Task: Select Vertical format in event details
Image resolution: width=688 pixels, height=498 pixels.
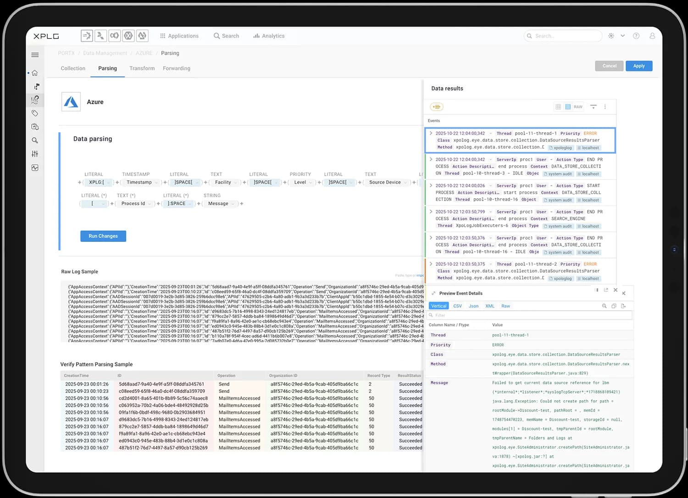Action: click(x=439, y=306)
